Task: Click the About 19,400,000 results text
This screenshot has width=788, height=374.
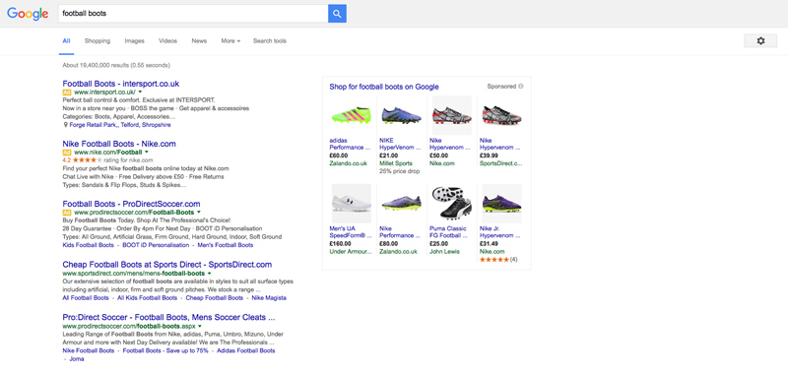Action: click(x=116, y=65)
